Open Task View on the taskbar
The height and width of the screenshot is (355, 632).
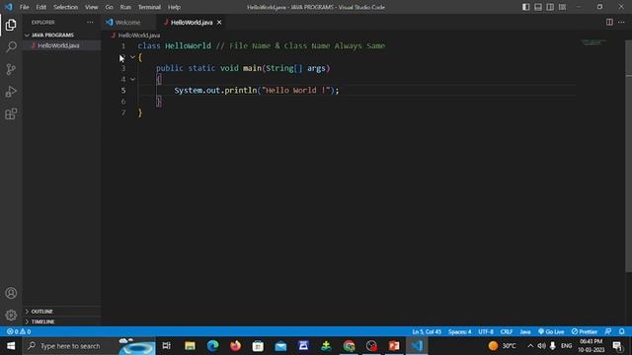[167, 346]
